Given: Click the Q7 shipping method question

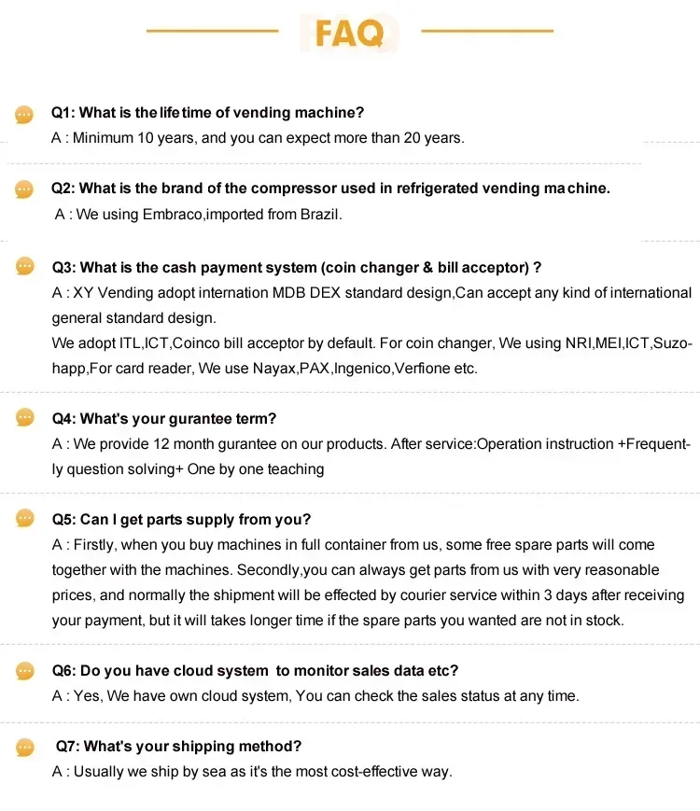Looking at the screenshot, I should click(x=178, y=747).
